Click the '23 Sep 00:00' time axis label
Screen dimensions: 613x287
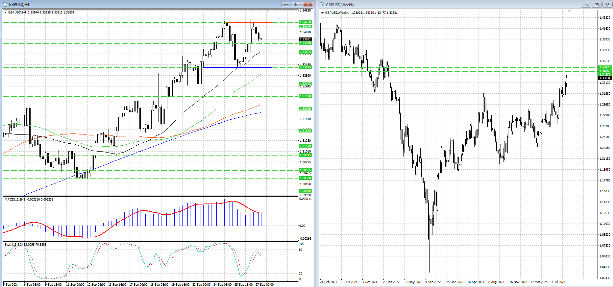coord(201,285)
